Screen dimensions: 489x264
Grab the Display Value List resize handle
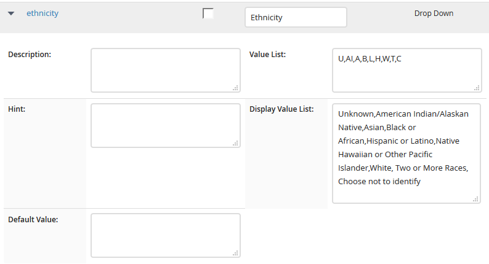click(x=475, y=199)
